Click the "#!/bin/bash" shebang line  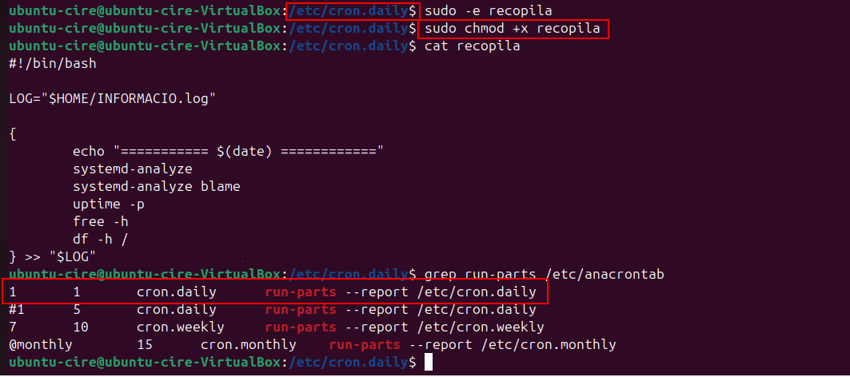[x=53, y=63]
